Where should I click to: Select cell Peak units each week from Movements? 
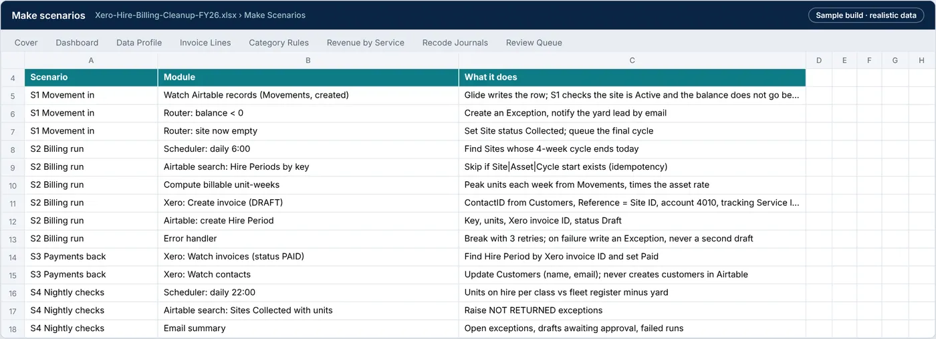point(632,185)
